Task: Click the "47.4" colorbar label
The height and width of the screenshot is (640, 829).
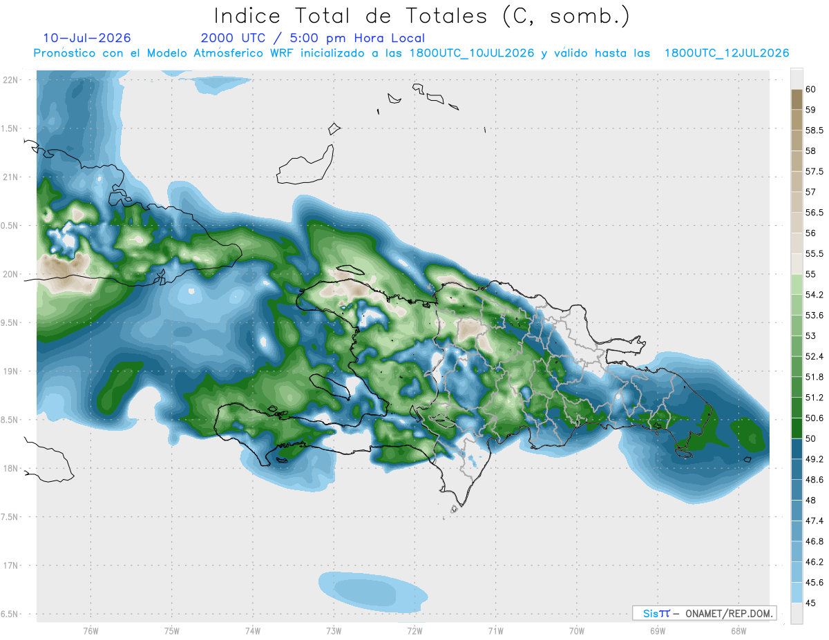Action: [814, 521]
